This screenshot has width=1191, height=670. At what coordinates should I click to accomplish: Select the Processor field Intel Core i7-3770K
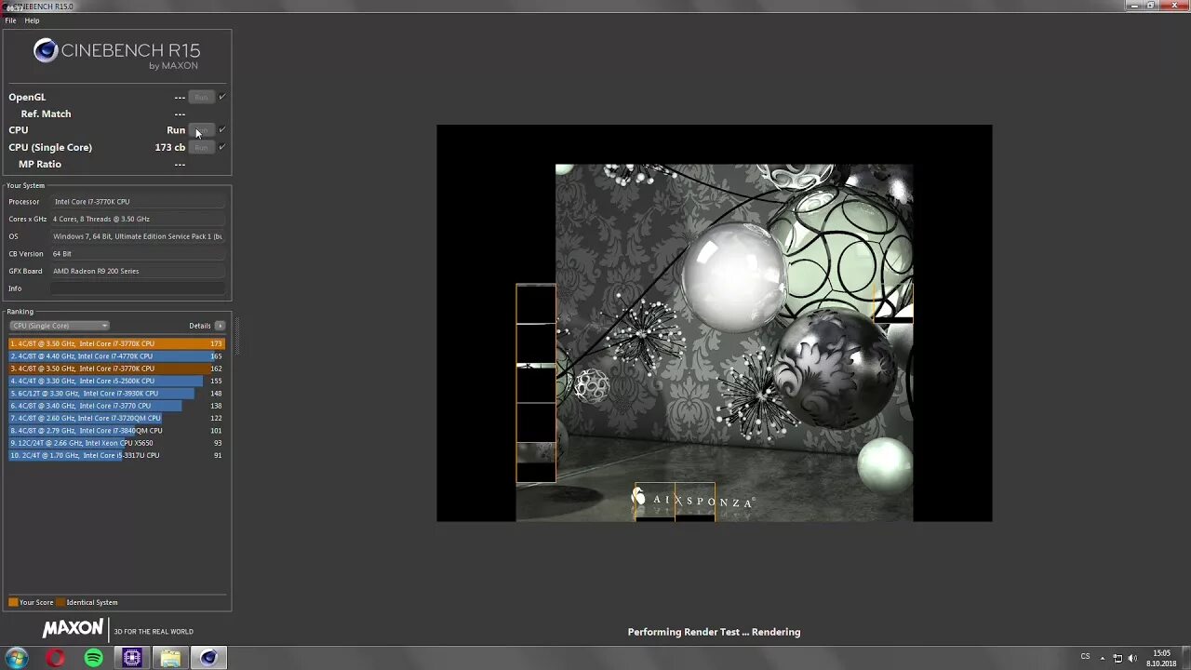pyautogui.click(x=139, y=201)
